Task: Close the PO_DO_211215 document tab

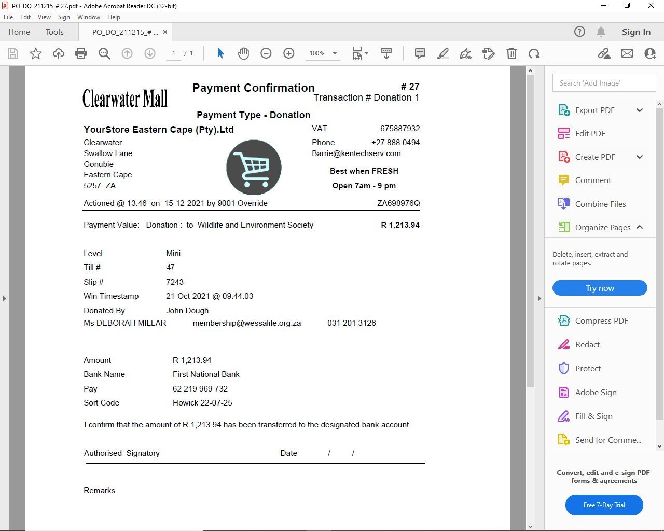Action: coord(165,32)
